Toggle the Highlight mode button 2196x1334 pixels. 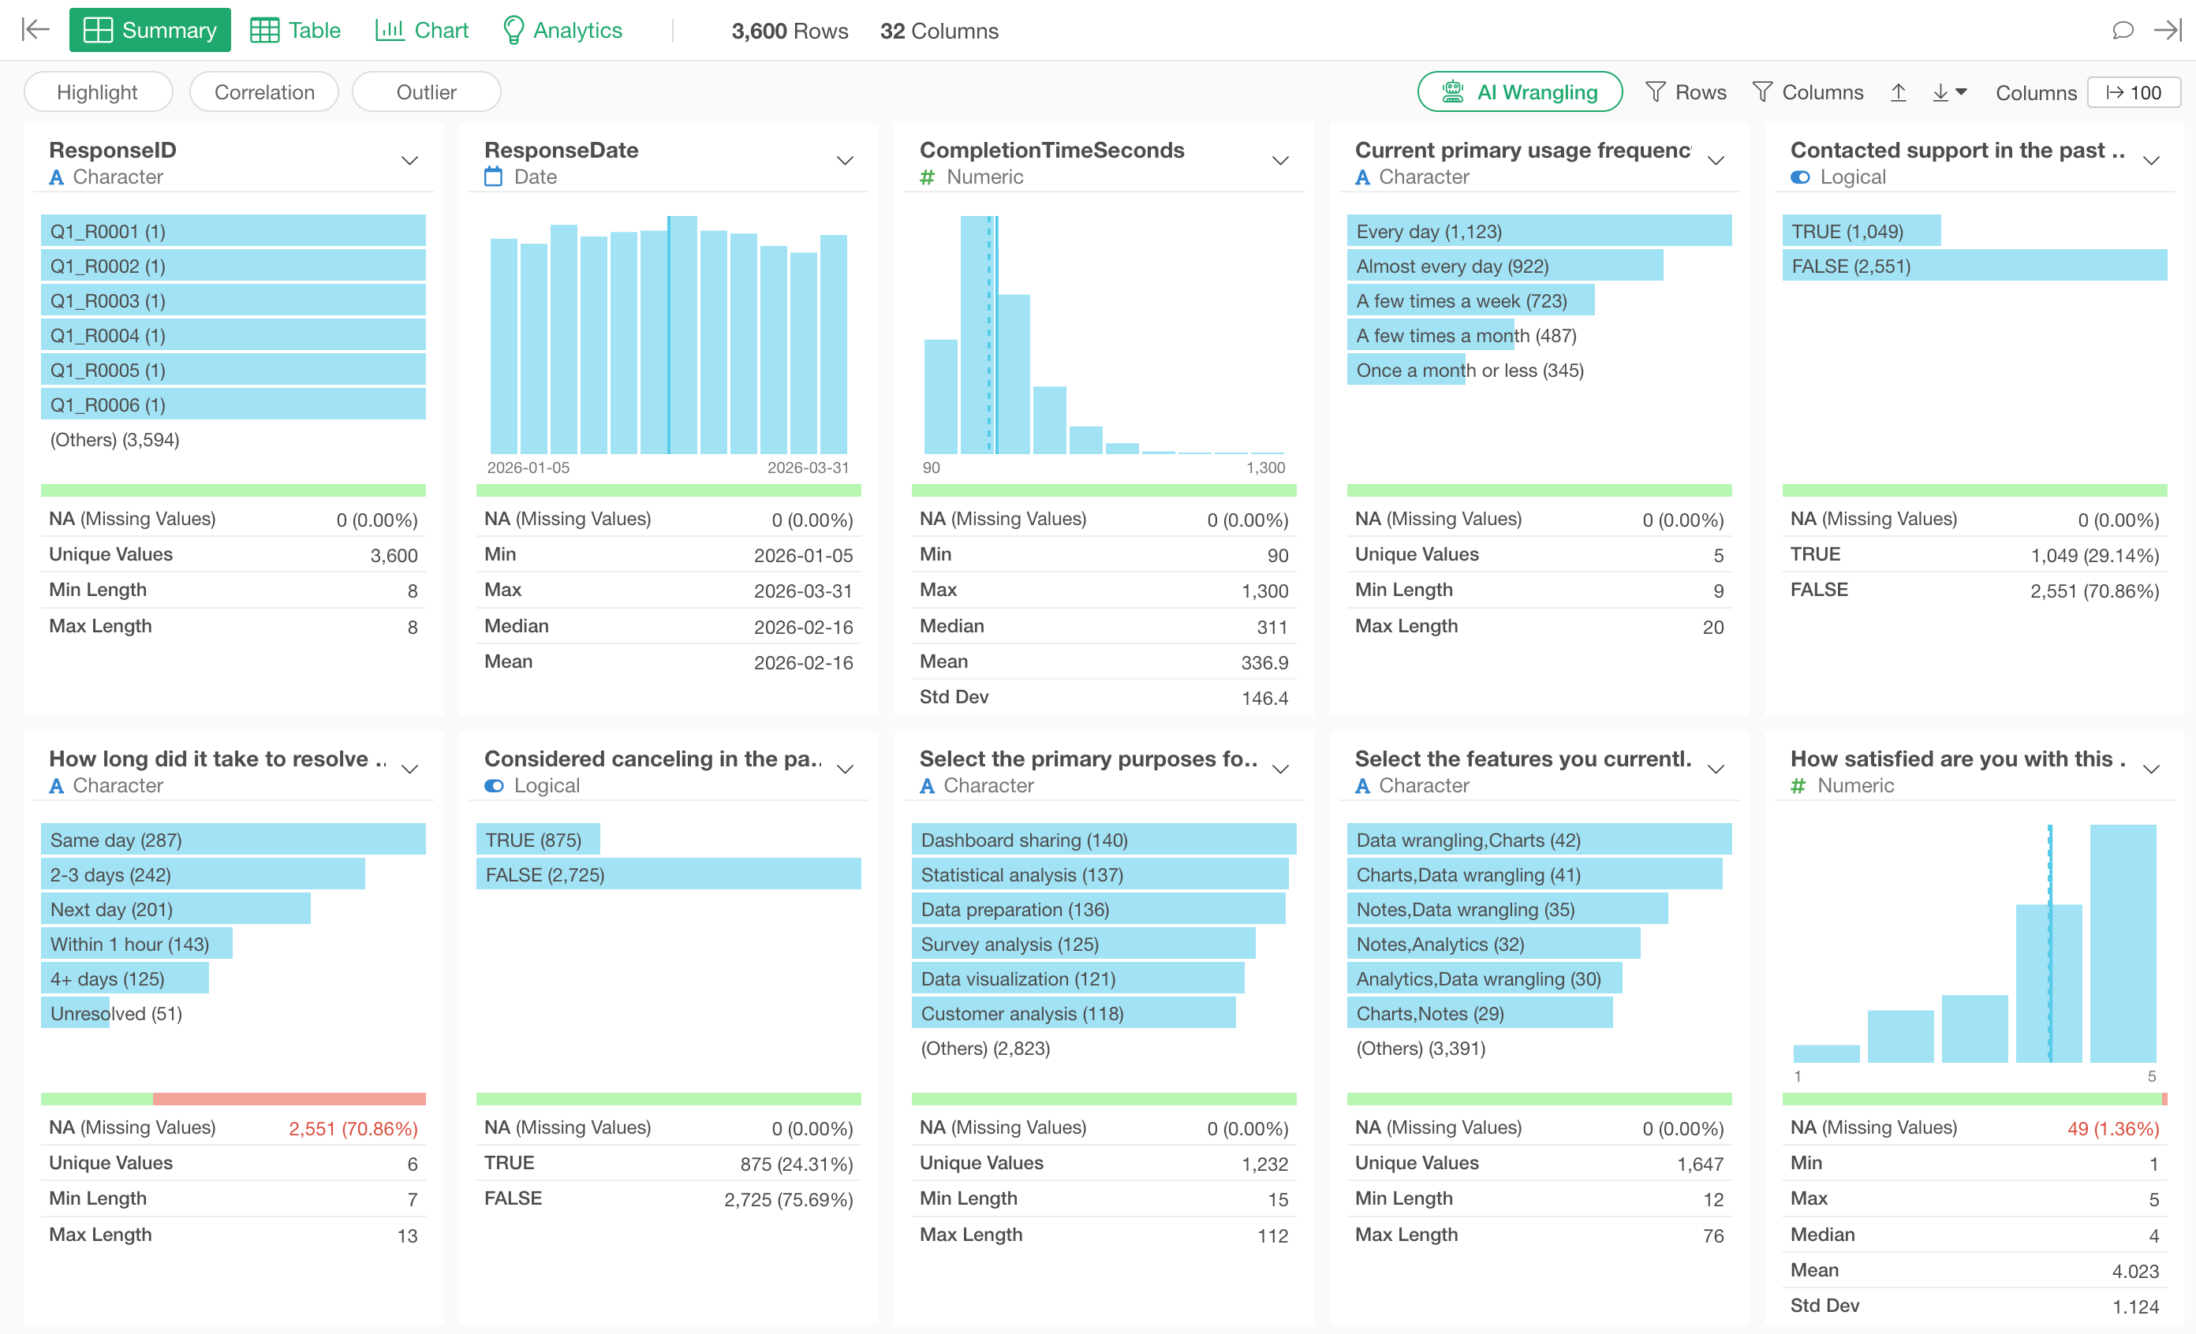tap(98, 91)
